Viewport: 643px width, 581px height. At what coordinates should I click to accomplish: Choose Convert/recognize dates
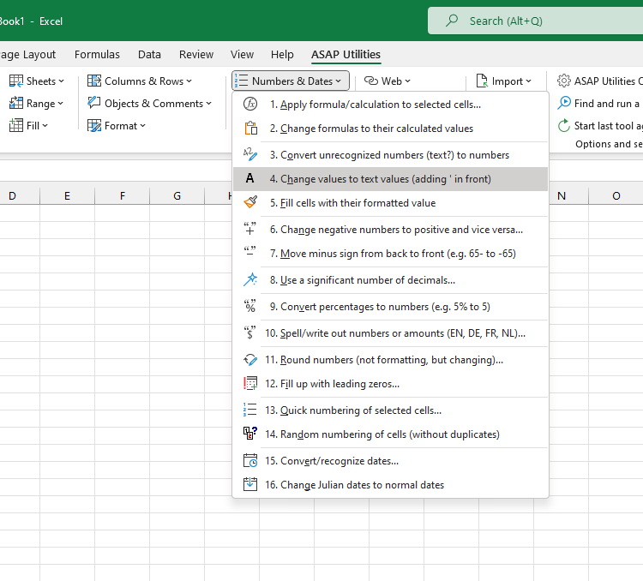(x=390, y=460)
